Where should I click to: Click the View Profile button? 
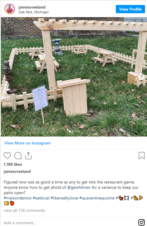[x=130, y=9]
